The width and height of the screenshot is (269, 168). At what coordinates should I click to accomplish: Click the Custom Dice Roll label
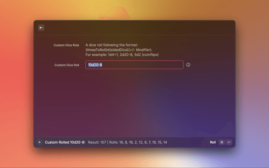click(67, 65)
